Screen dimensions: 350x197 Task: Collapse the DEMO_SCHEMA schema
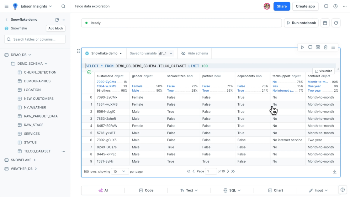[x=46, y=64]
